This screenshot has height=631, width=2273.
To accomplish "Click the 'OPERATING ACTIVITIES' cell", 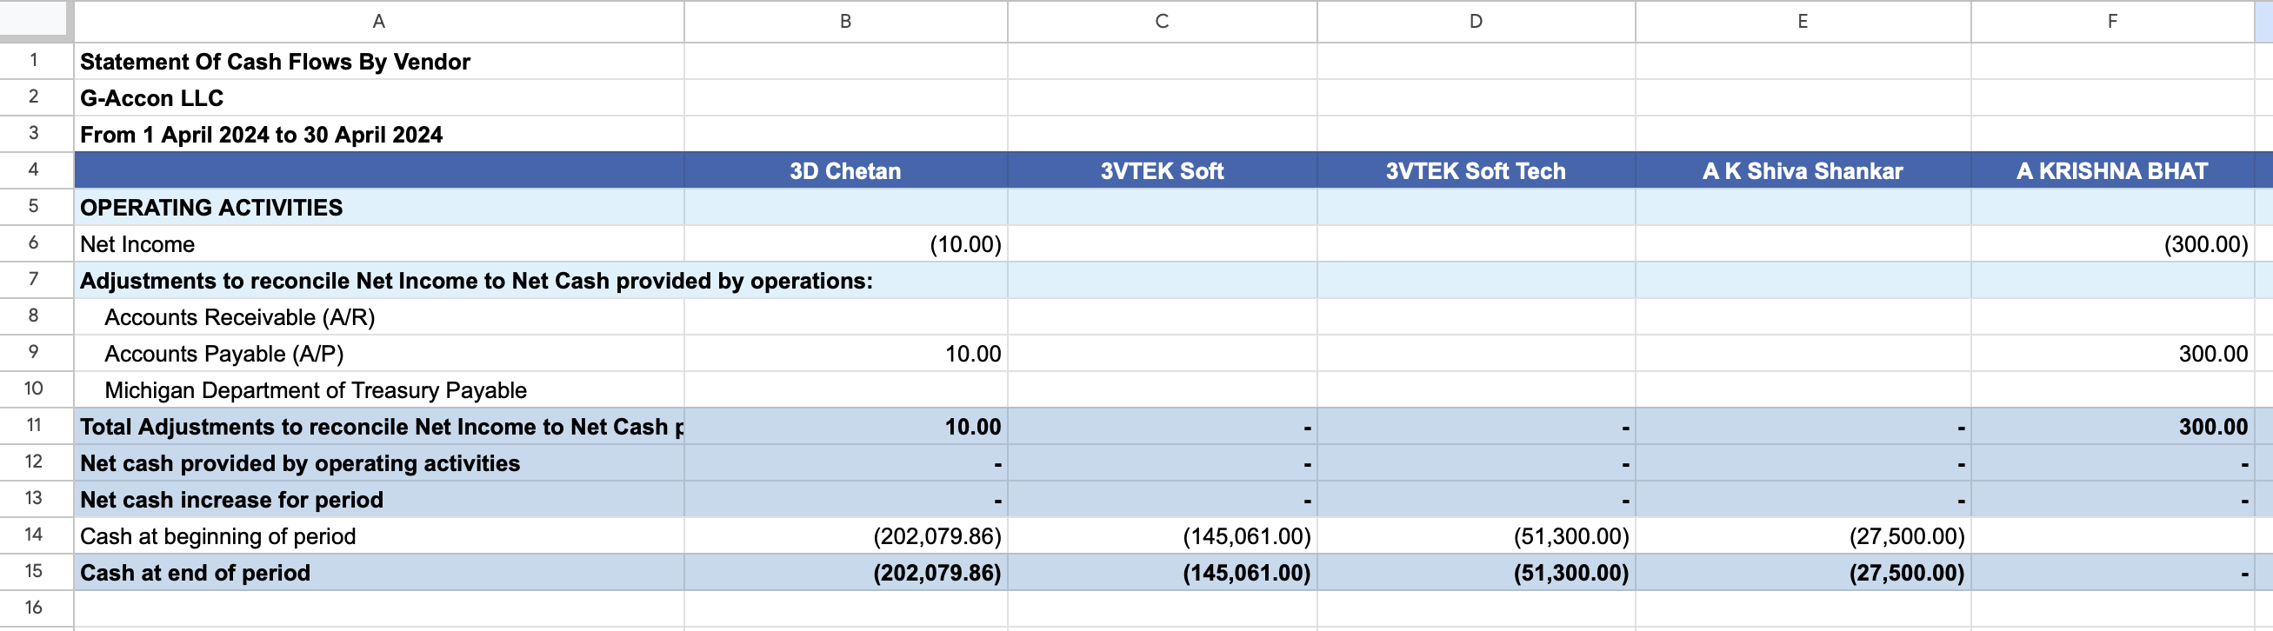I will 378,208.
